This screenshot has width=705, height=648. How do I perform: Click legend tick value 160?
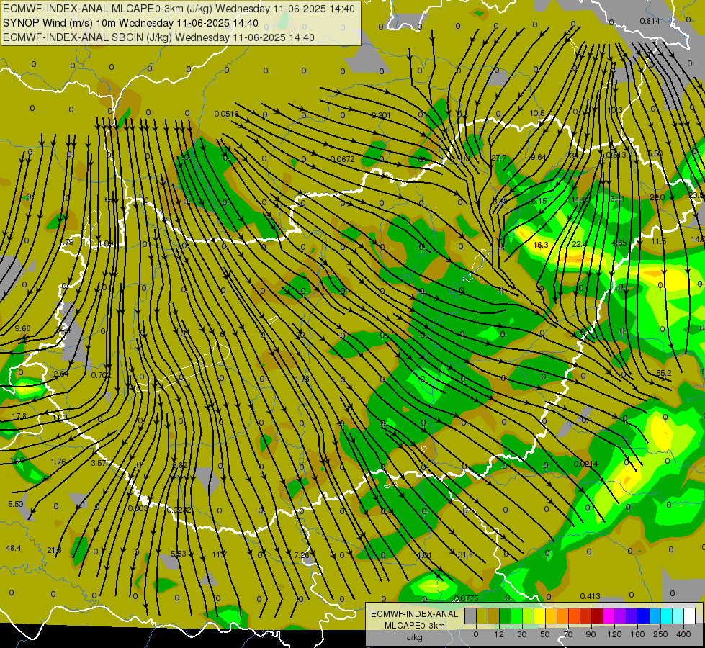pyautogui.click(x=637, y=634)
